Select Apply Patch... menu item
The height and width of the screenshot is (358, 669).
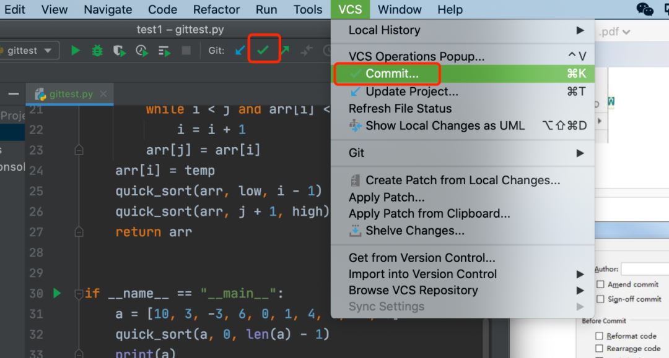pos(463,197)
